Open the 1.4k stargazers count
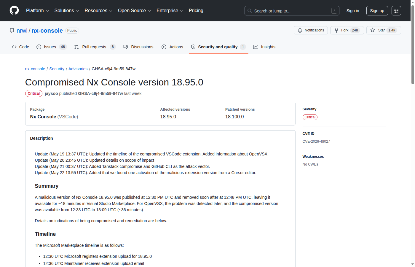Screen dimensions: 415x267 (392, 30)
